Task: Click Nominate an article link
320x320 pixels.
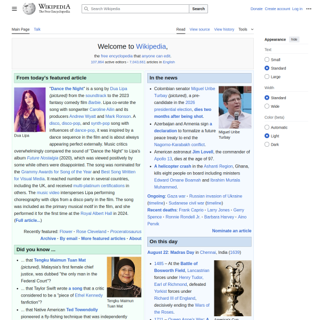Action: (231, 230)
